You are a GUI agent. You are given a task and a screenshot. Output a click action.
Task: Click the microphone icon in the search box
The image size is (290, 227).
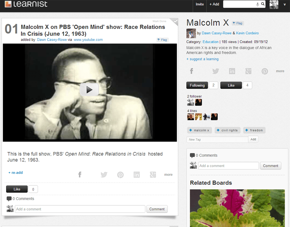point(257,4)
